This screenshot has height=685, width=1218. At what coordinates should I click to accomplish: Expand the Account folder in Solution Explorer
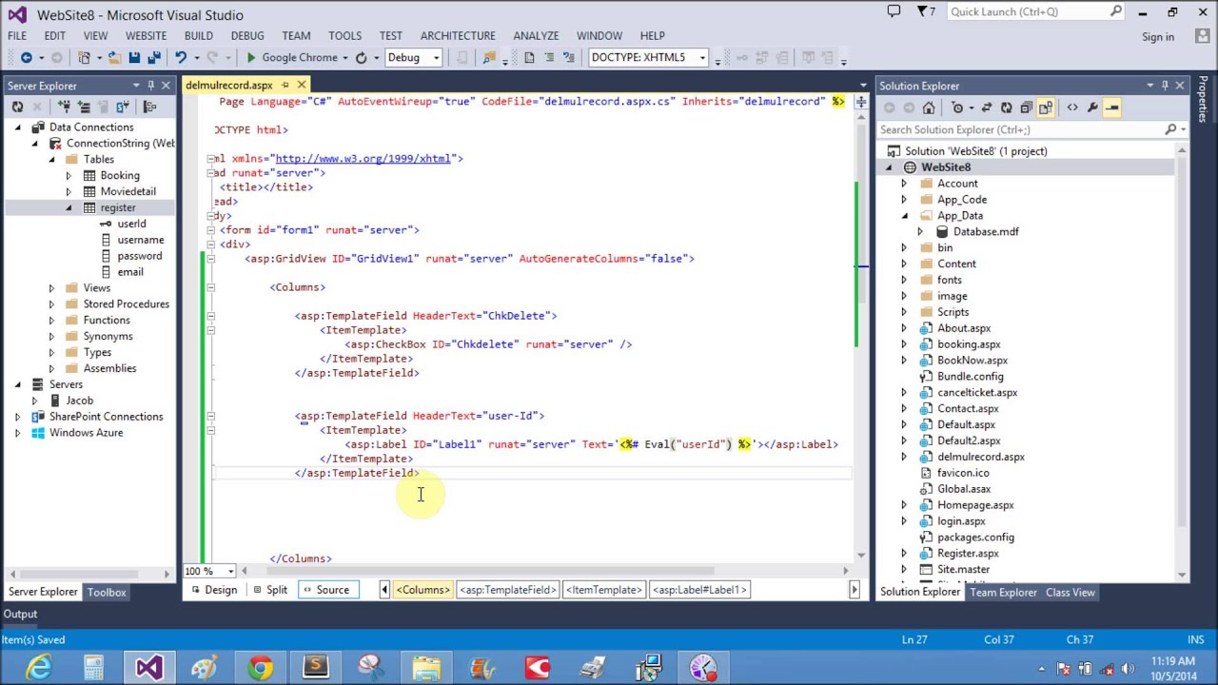(904, 184)
